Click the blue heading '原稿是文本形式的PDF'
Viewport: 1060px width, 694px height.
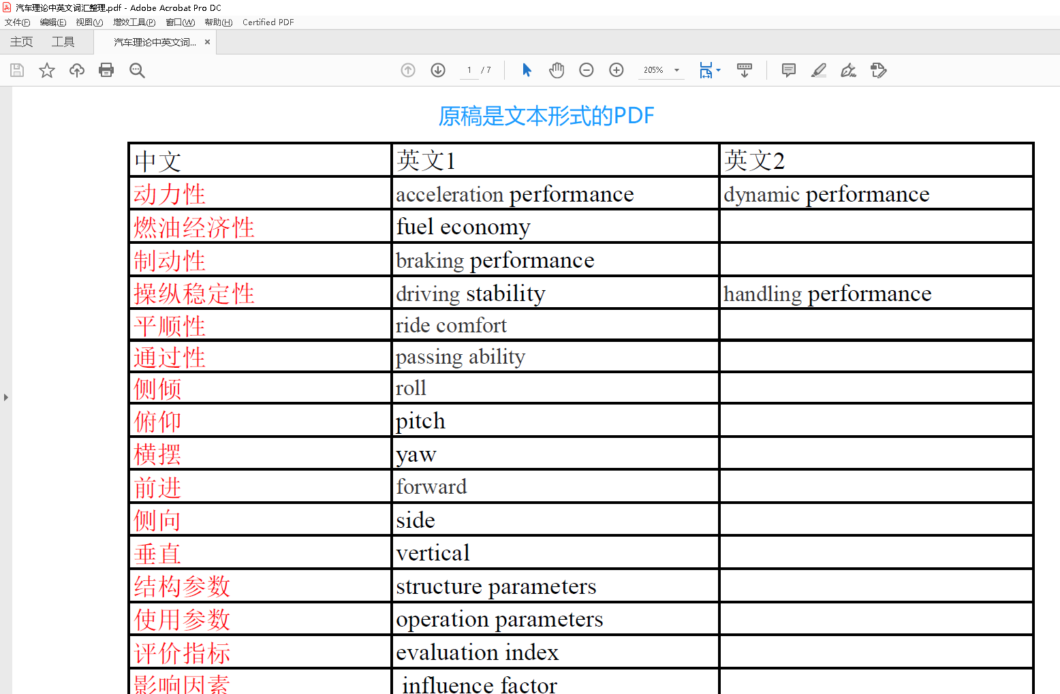(546, 116)
